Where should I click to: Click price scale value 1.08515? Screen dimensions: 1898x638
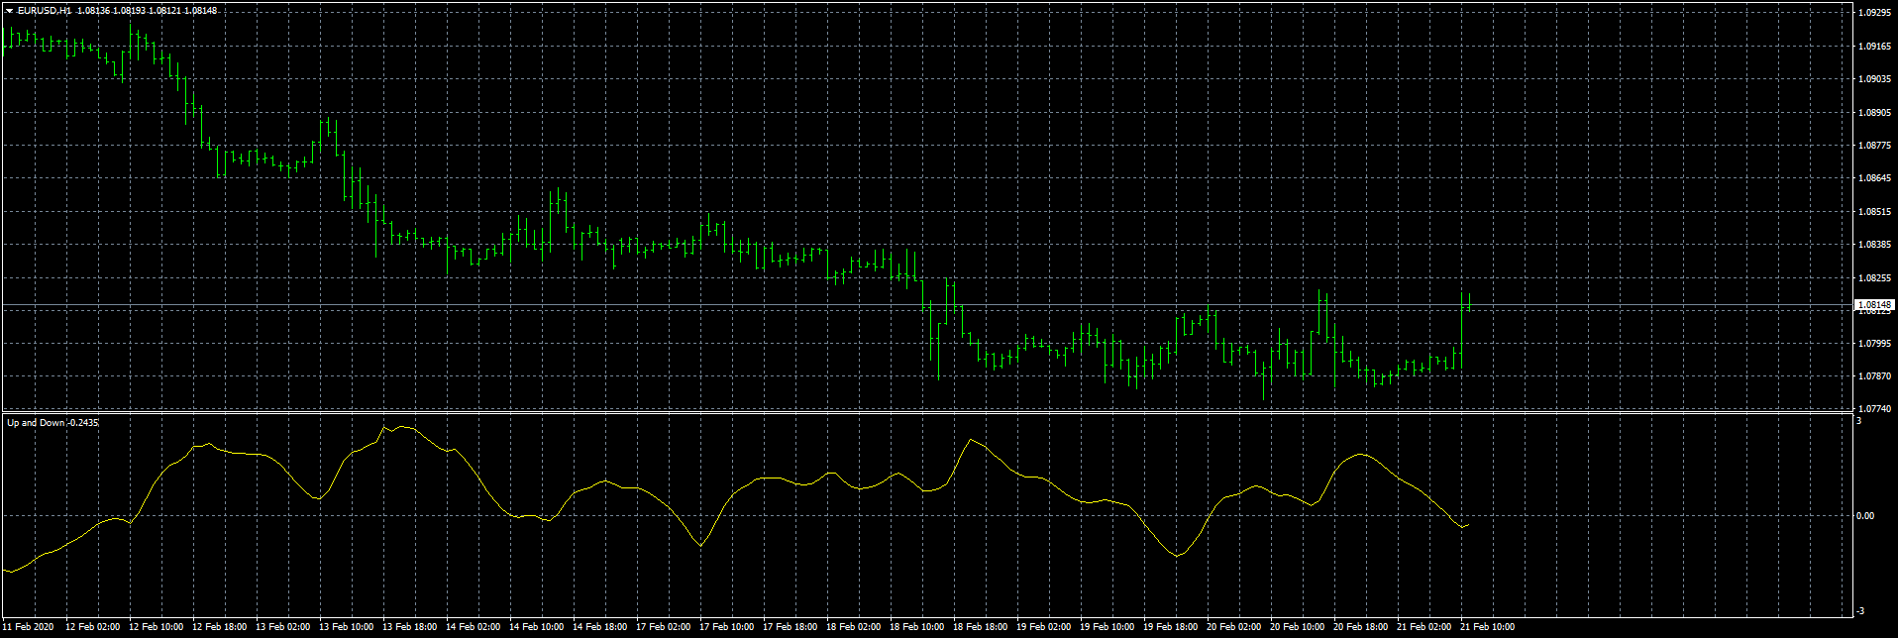[x=1875, y=212]
